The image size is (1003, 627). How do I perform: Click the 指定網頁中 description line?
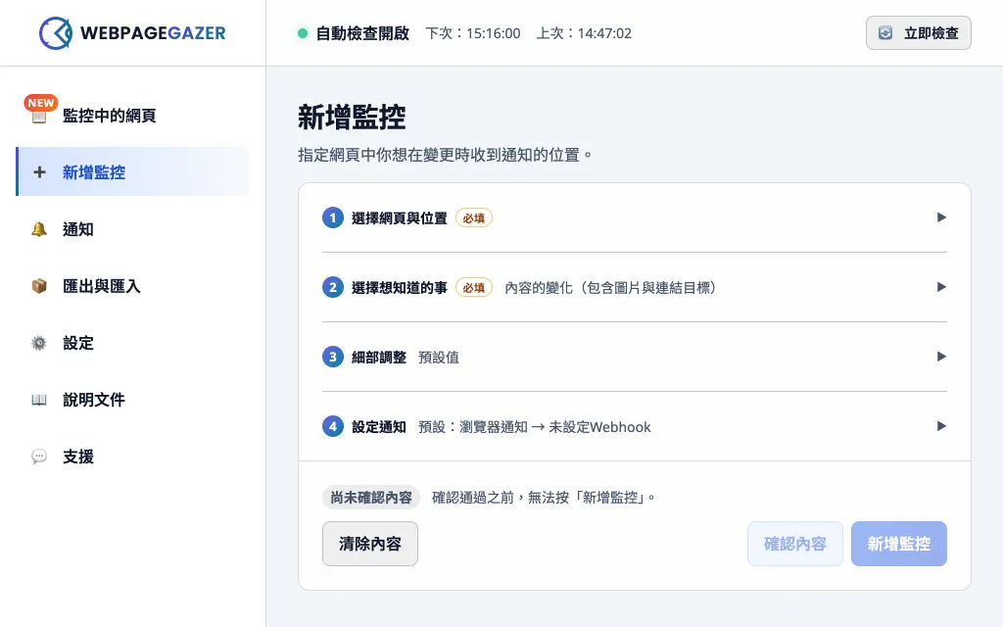pyautogui.click(x=446, y=155)
